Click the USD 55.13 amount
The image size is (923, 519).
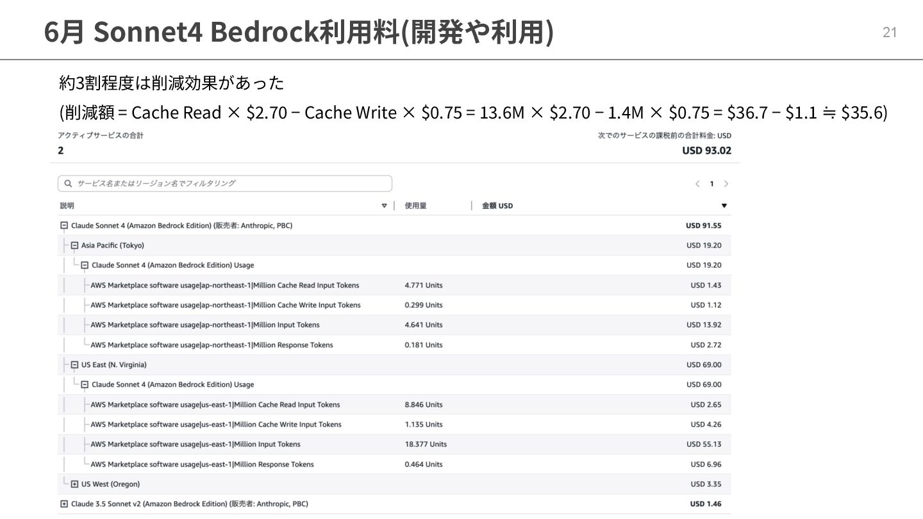click(704, 444)
